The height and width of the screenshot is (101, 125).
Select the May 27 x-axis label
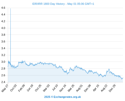click(x=5, y=88)
